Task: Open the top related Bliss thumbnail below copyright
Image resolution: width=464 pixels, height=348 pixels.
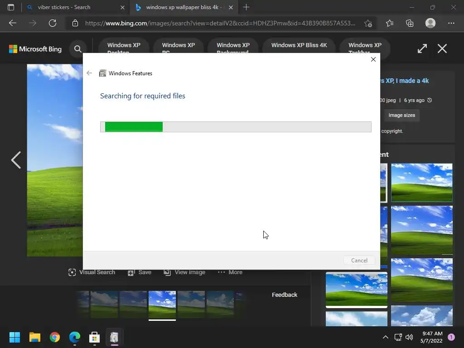Action: pos(422,183)
